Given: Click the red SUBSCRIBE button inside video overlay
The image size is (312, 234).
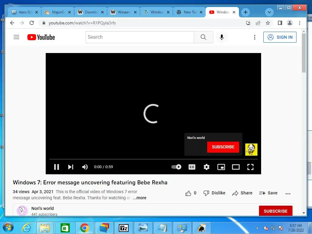Looking at the screenshot, I should click(x=223, y=147).
